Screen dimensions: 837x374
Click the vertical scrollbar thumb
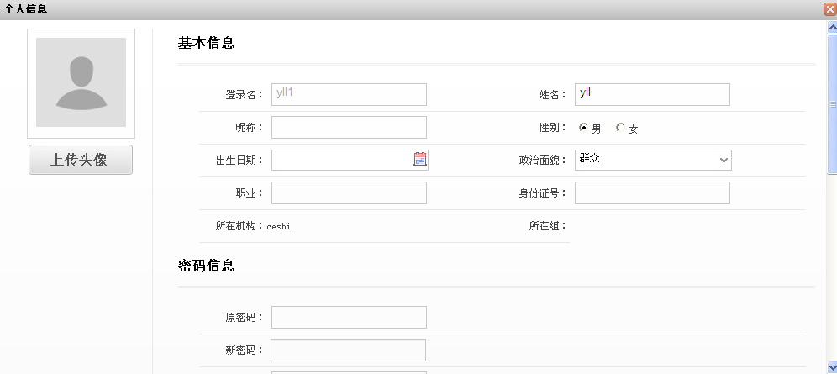[832, 101]
